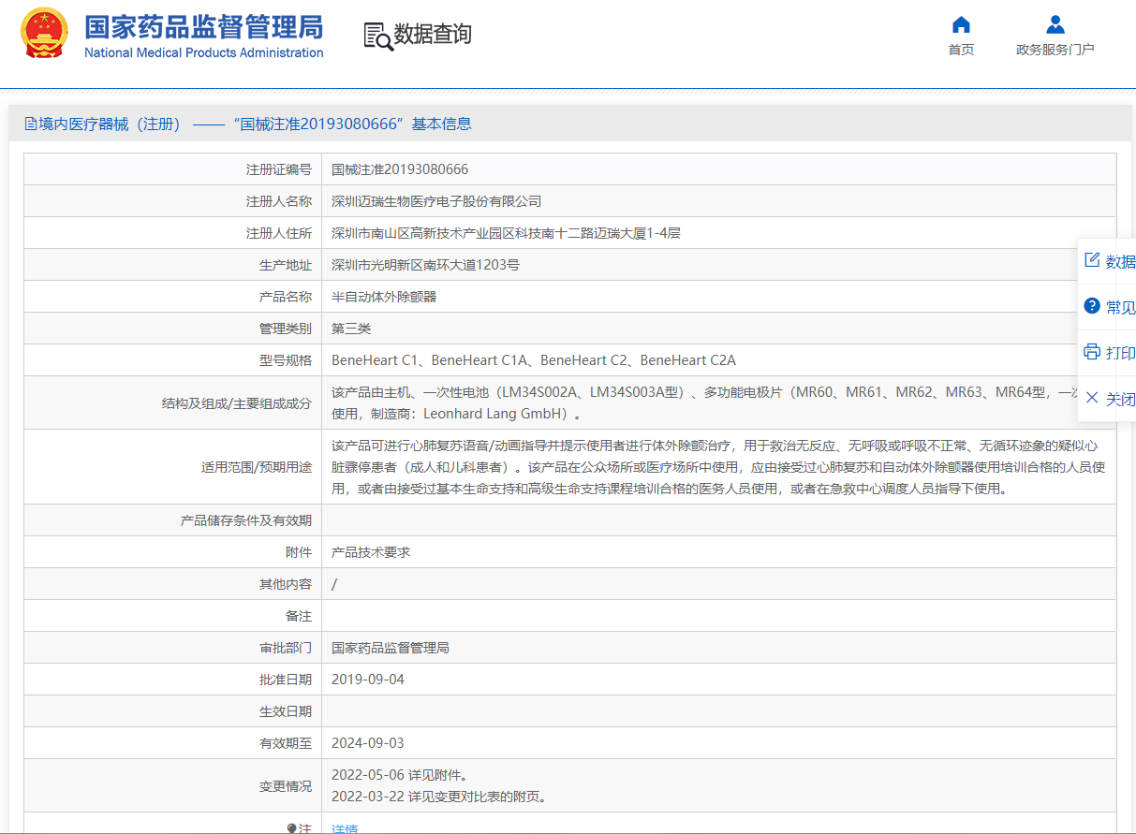The image size is (1136, 834).
Task: Click the intended-use paragraph starting 该产品可进行心肺复苏
Action: 719,467
